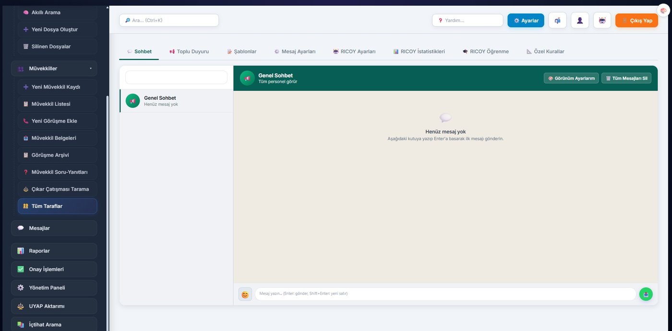
Task: Switch to the Sohbet tab
Action: (139, 51)
